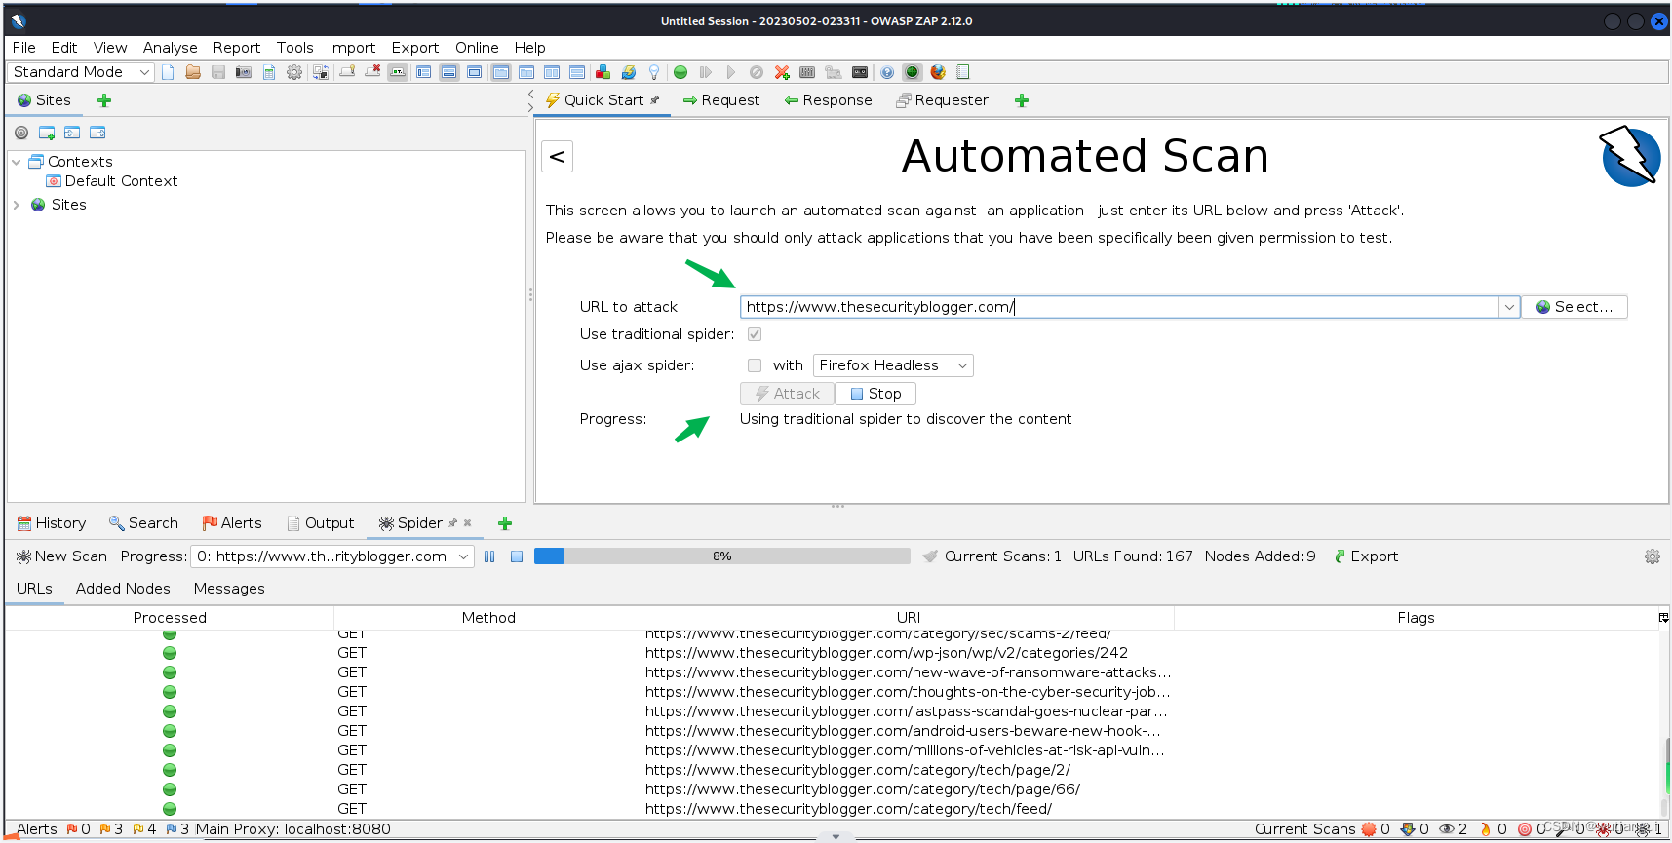1672x843 pixels.
Task: Click the green break toggle circle icon
Action: [x=680, y=72]
